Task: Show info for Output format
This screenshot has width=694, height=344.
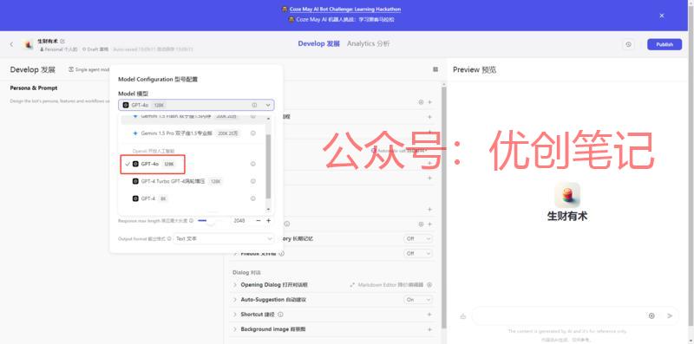Action: coord(169,239)
